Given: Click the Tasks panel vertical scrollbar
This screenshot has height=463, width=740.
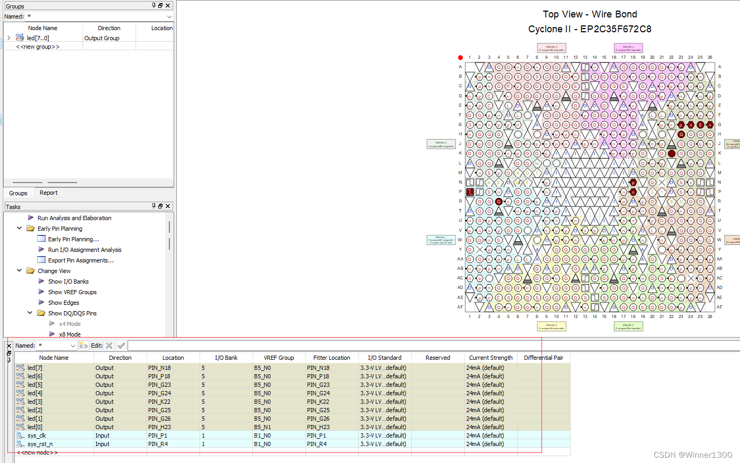Looking at the screenshot, I should (169, 235).
